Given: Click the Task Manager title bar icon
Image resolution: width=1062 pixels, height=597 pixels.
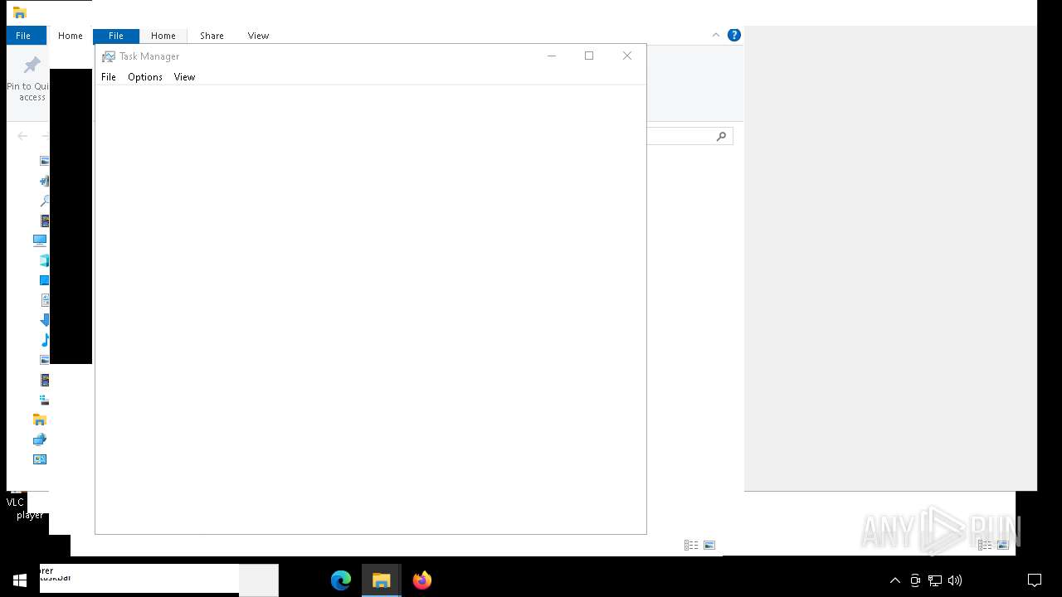Looking at the screenshot, I should pyautogui.click(x=108, y=56).
